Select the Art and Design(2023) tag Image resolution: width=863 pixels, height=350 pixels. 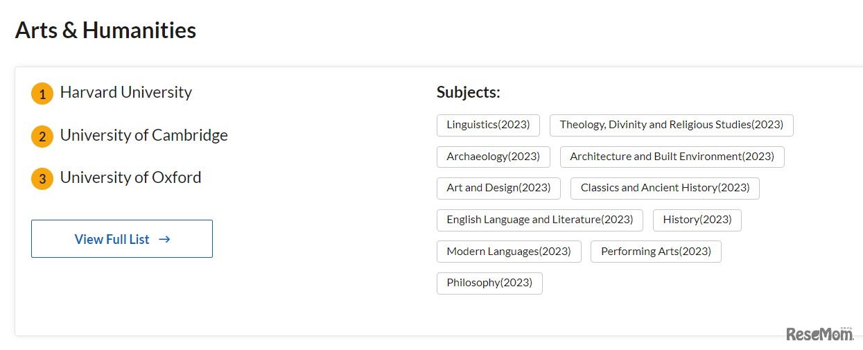(498, 188)
